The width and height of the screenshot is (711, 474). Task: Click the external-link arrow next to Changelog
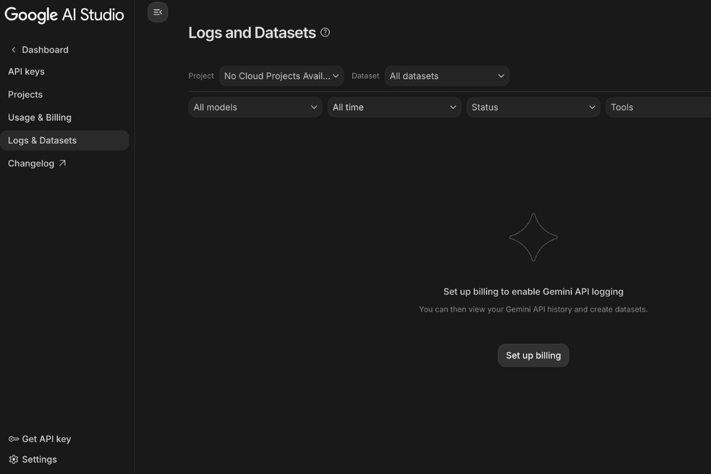click(62, 163)
